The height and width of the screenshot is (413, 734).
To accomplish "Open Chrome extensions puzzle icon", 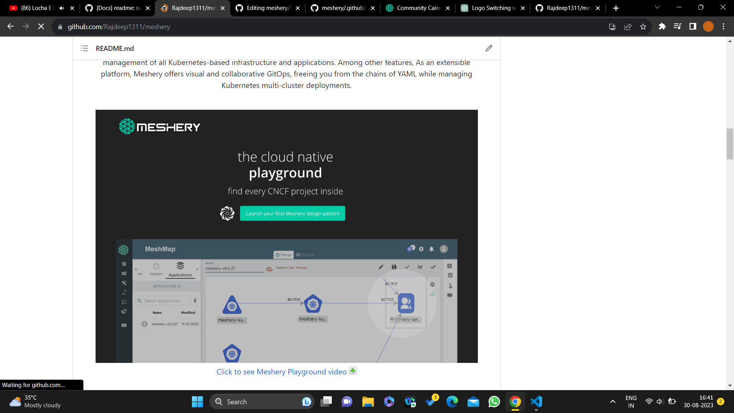I will [x=662, y=26].
